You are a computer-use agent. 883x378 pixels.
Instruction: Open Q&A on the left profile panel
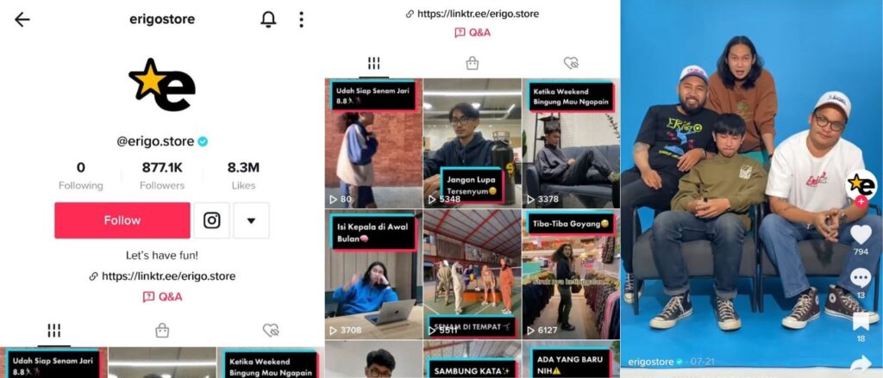tap(162, 297)
